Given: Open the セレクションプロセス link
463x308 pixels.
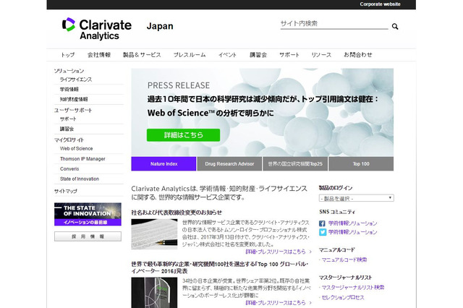Looking at the screenshot, I should coord(343,297).
